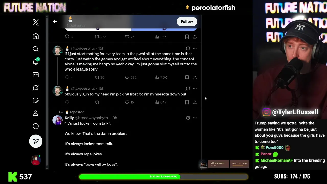327x184 pixels.
Task: Compose a new post
Action: [36, 141]
